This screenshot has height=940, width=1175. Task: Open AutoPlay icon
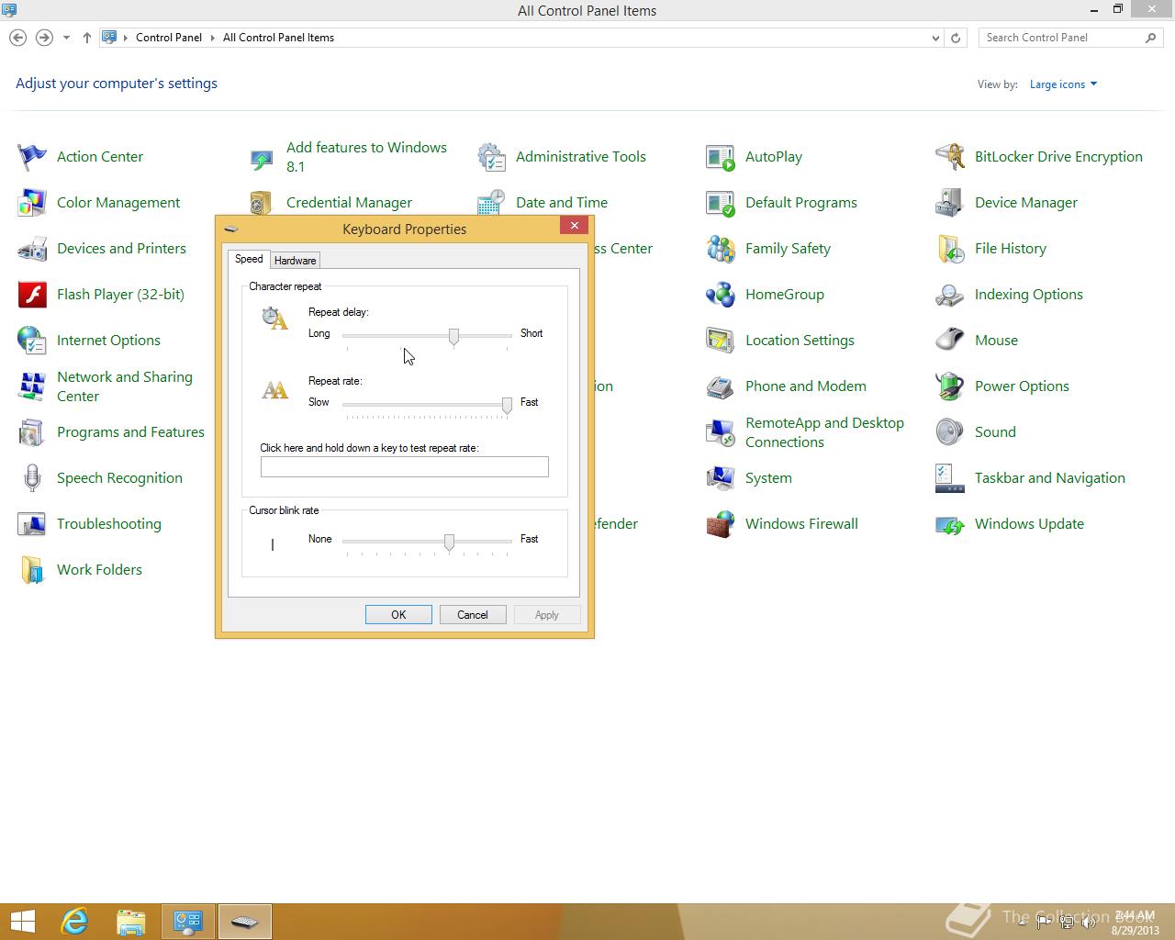coord(721,157)
